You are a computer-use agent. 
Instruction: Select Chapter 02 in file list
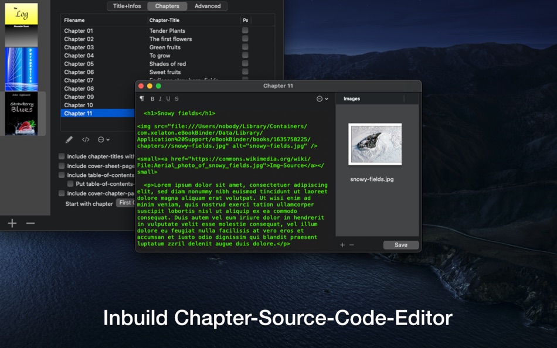[79, 39]
